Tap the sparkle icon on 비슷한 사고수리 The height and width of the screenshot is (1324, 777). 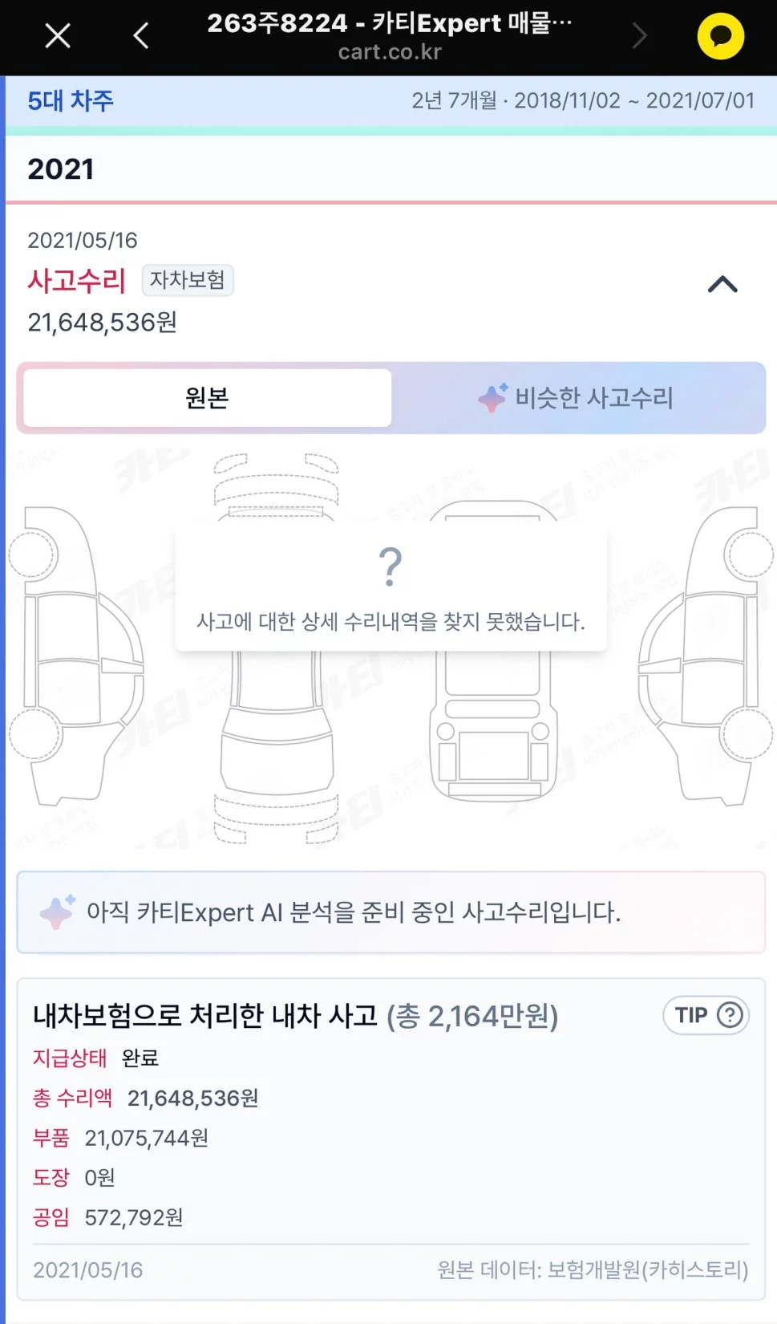click(492, 398)
